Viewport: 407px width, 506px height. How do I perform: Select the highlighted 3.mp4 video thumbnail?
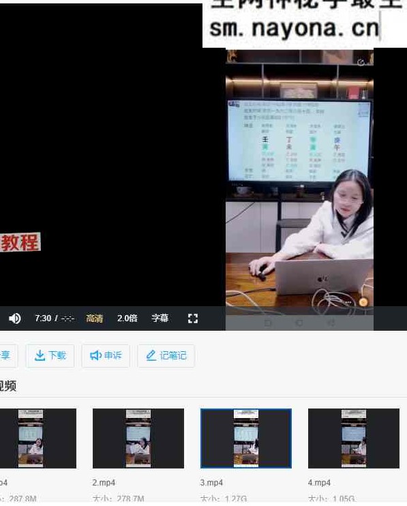[246, 438]
